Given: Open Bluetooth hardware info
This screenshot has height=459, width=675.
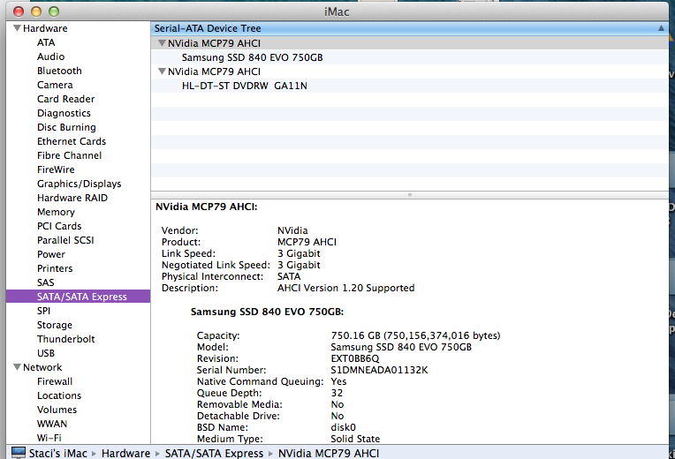Looking at the screenshot, I should pos(59,71).
